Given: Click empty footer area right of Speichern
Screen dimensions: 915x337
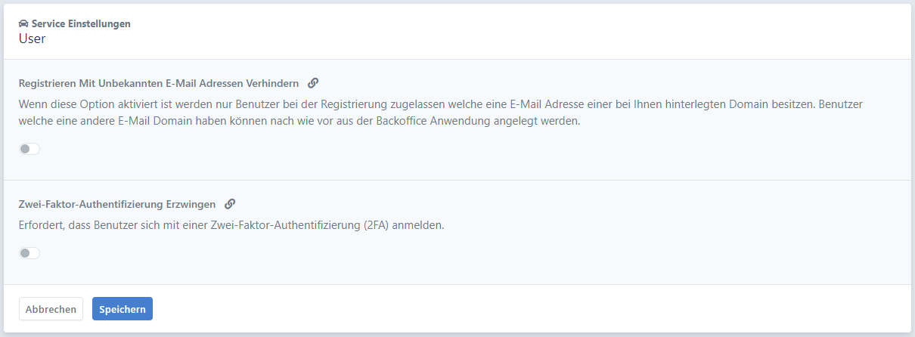Looking at the screenshot, I should (x=529, y=309).
